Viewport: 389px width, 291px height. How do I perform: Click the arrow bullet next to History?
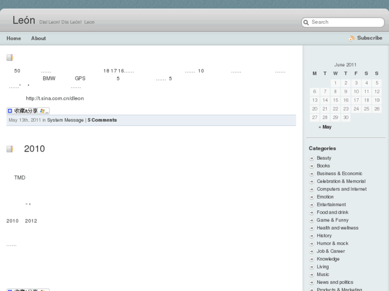pyautogui.click(x=311, y=236)
